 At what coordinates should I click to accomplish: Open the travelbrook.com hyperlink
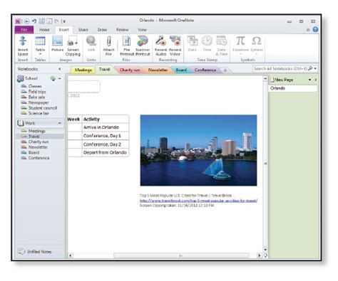coord(198,201)
